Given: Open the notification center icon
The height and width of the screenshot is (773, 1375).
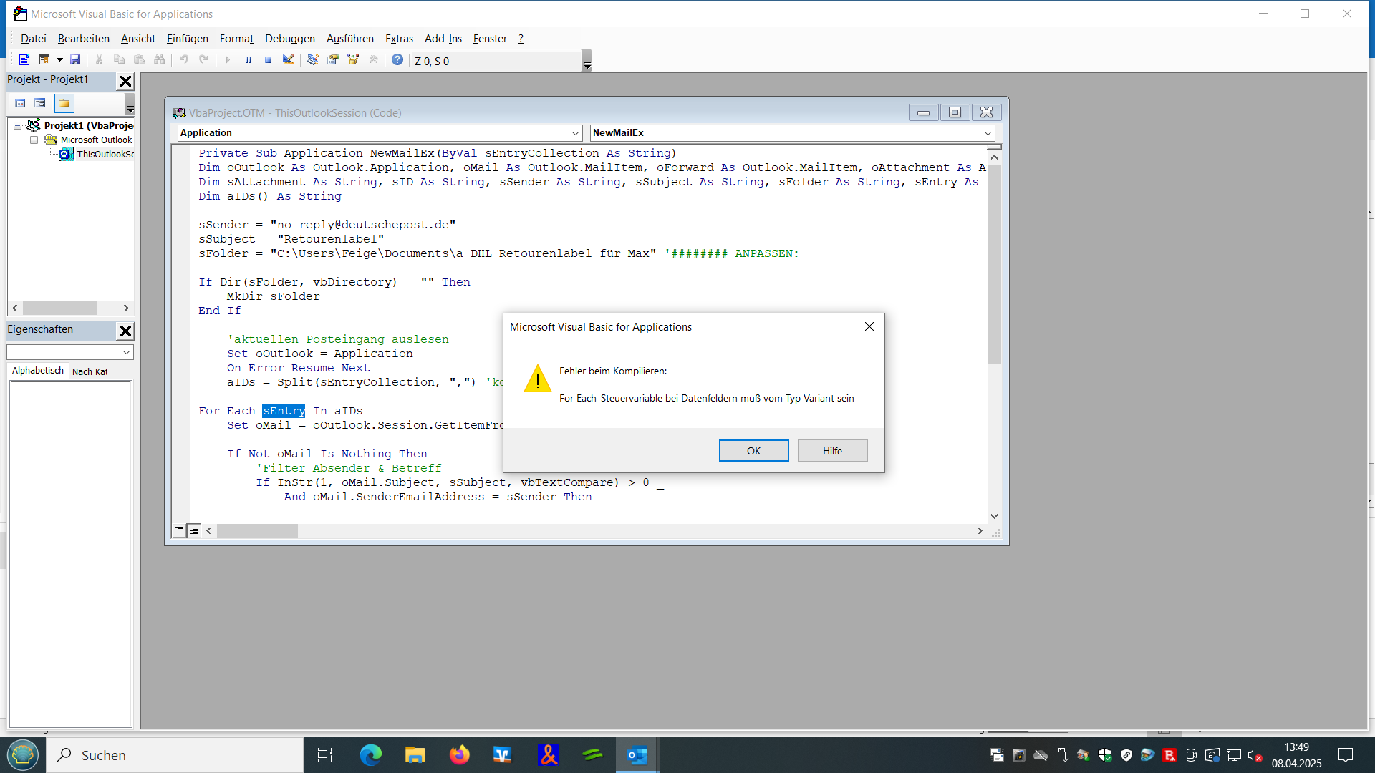Looking at the screenshot, I should click(1346, 755).
